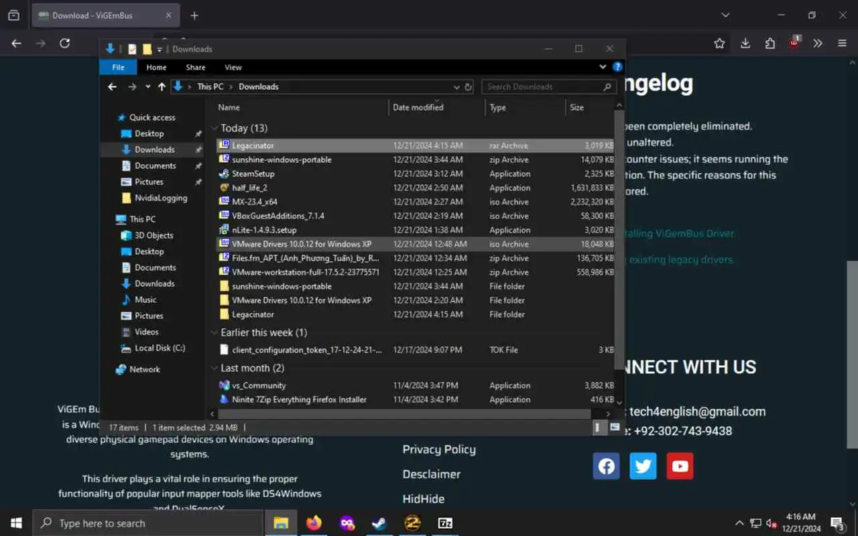
Task: Click the Windows Start button
Action: (16, 523)
